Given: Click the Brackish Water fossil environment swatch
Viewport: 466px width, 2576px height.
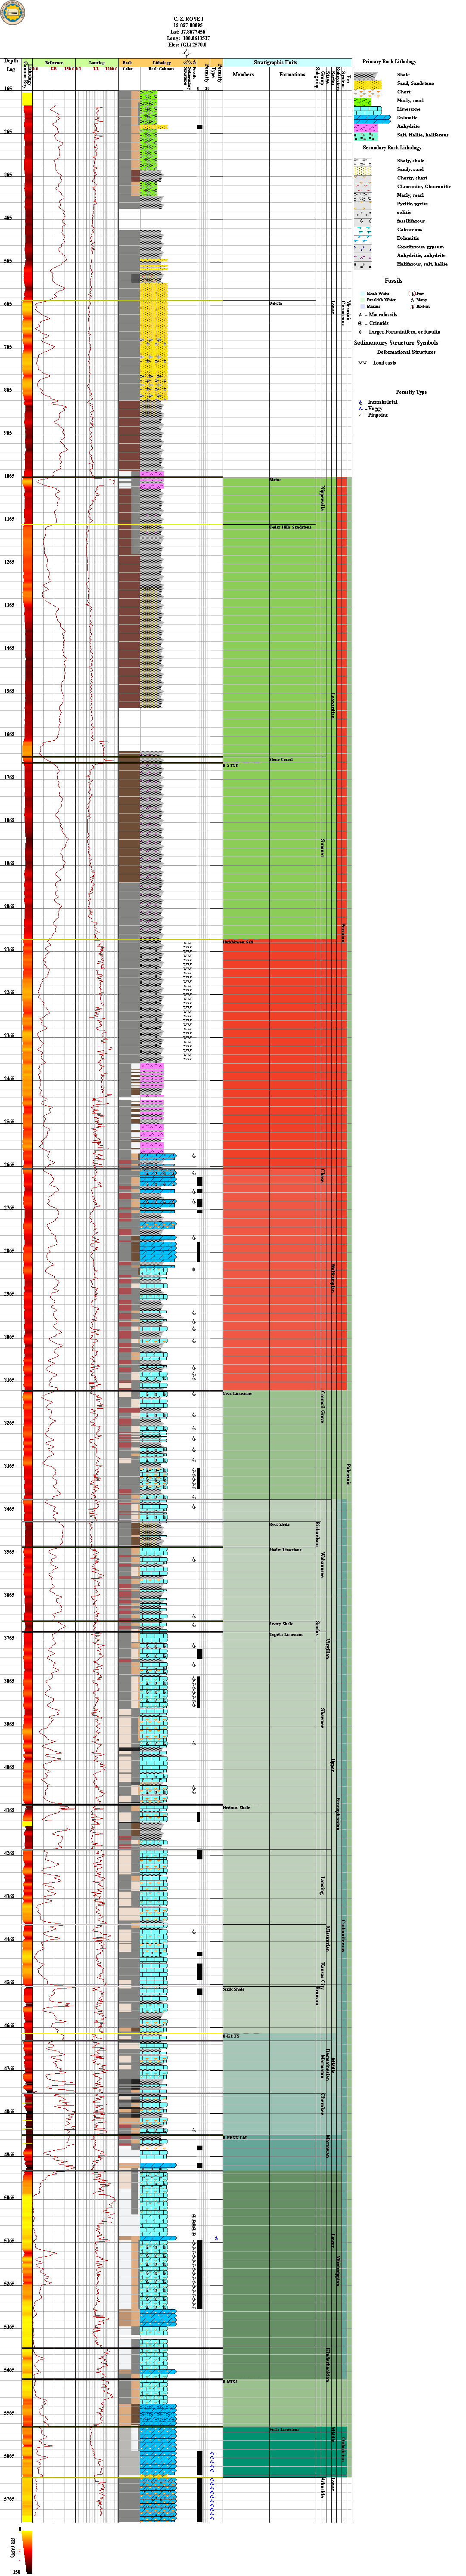Looking at the screenshot, I should coord(362,300).
